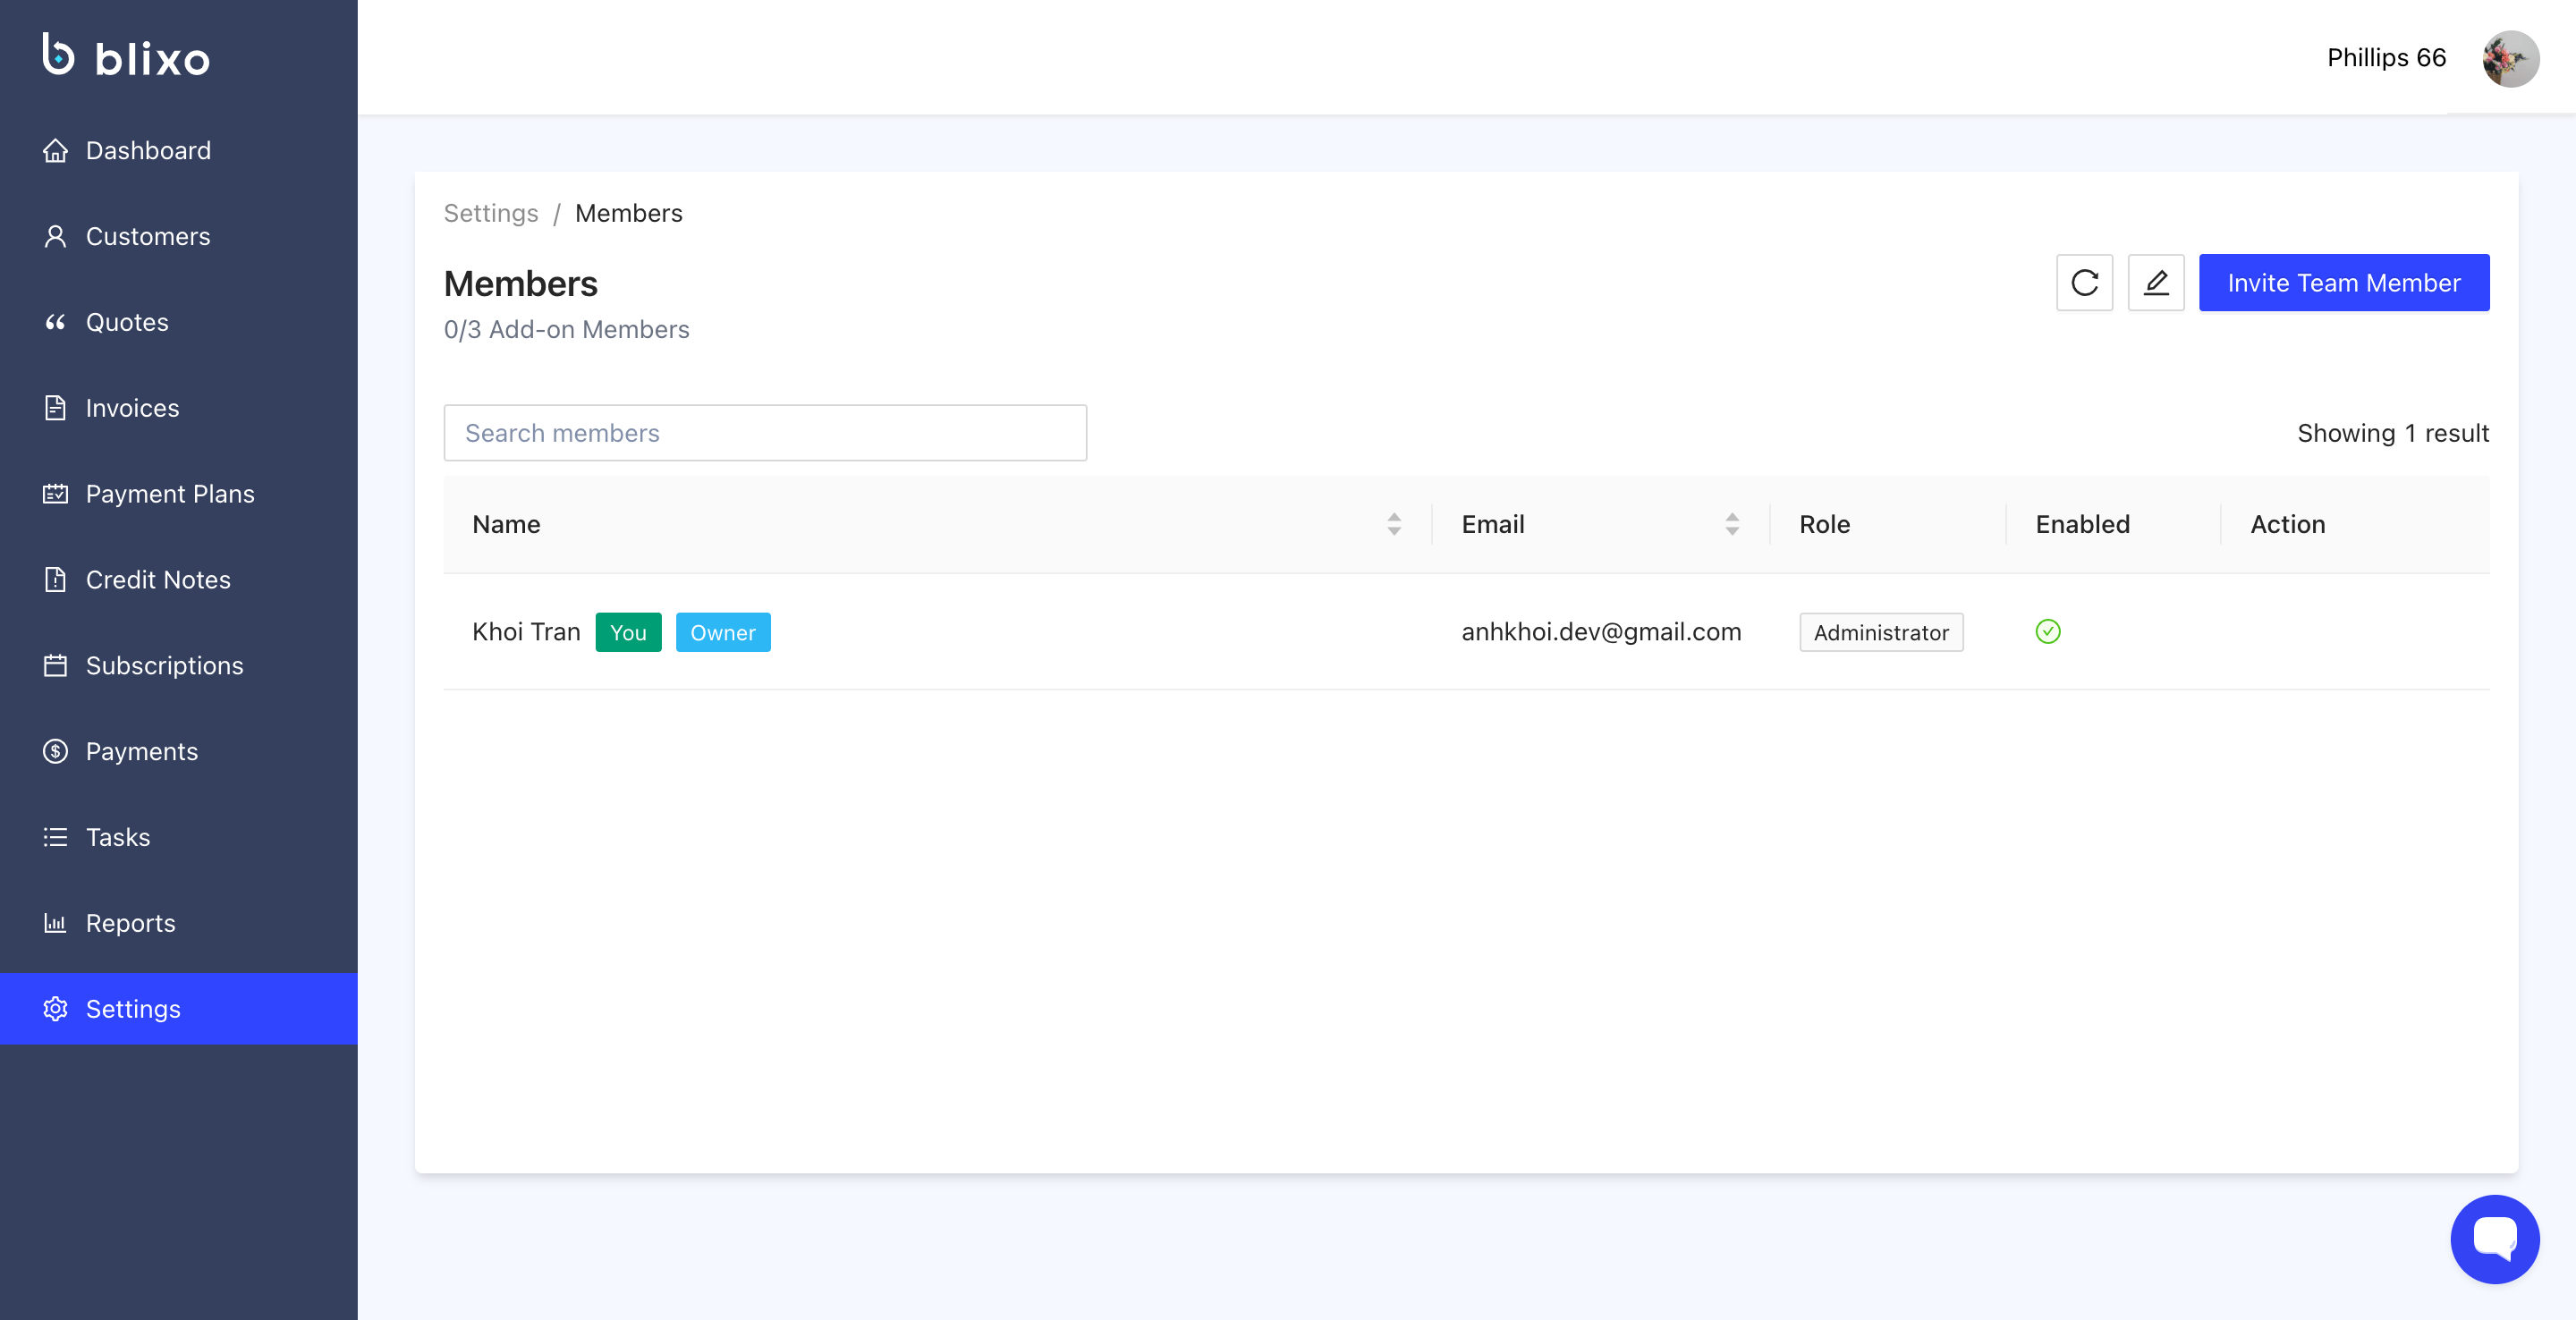The width and height of the screenshot is (2576, 1320).
Task: Click the Settings breadcrumb link
Action: [x=490, y=213]
